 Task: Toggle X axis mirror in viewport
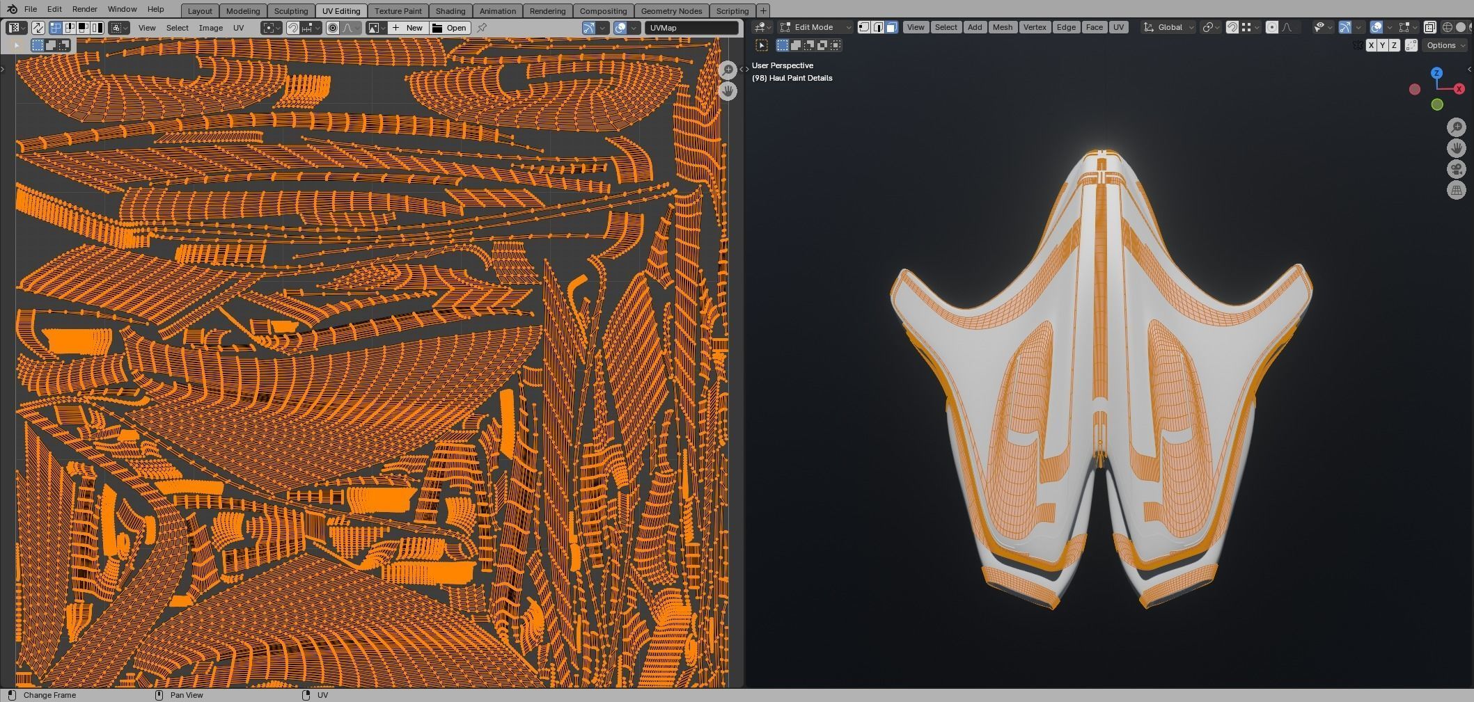[1371, 45]
